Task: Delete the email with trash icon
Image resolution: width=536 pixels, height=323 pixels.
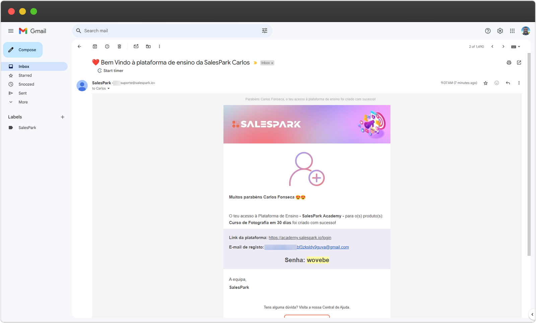Action: 119,47
